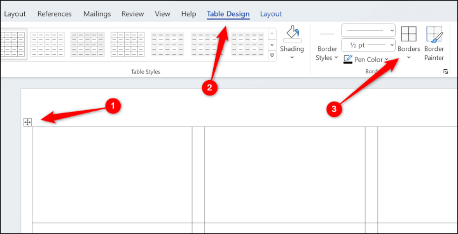Show previous row of table styles
Viewport: 458px width, 234px height.
pyautogui.click(x=272, y=34)
